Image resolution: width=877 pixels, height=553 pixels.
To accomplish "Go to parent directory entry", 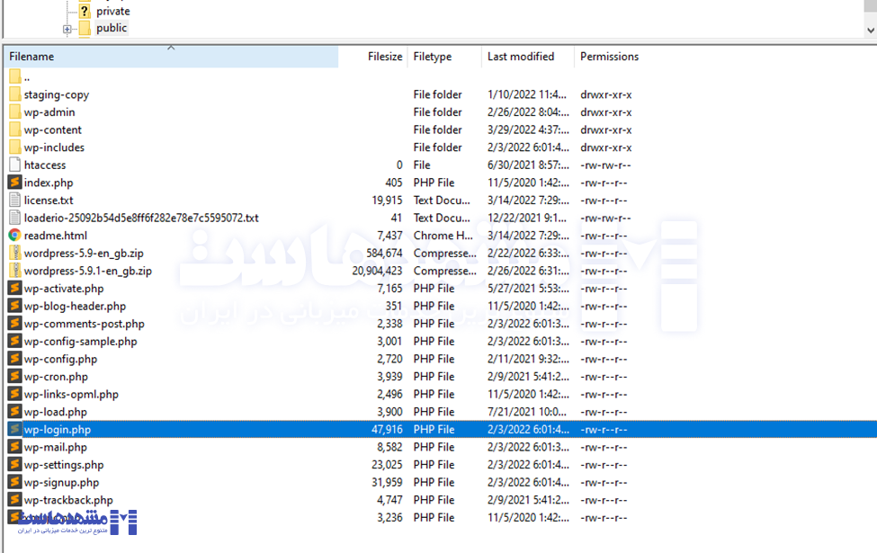I will tap(27, 77).
